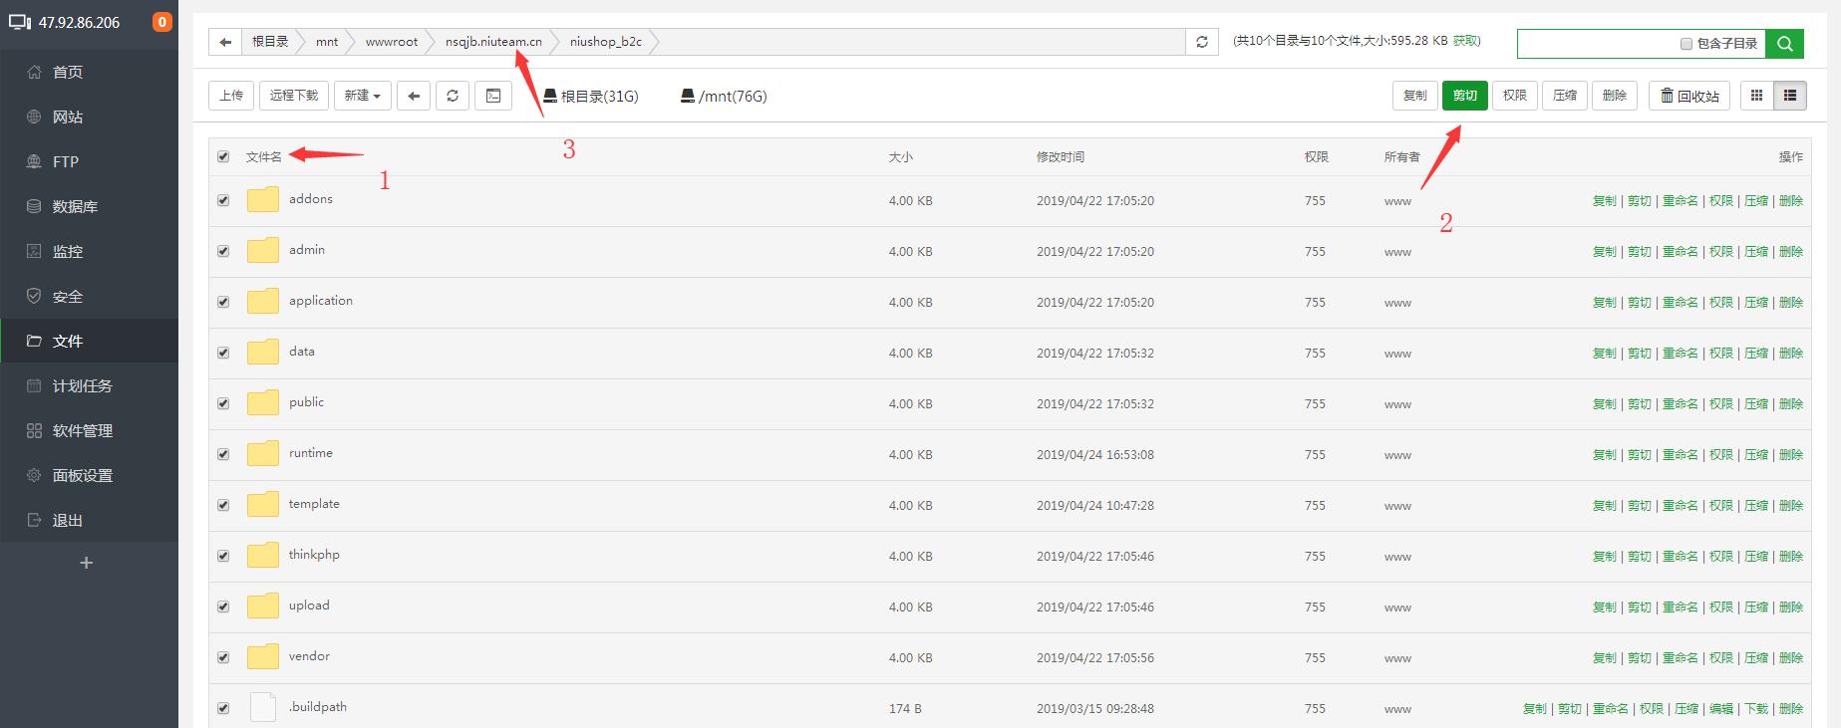Viewport: 1841px width, 728px height.
Task: Click the 压缩 toolbar button
Action: pos(1565,96)
